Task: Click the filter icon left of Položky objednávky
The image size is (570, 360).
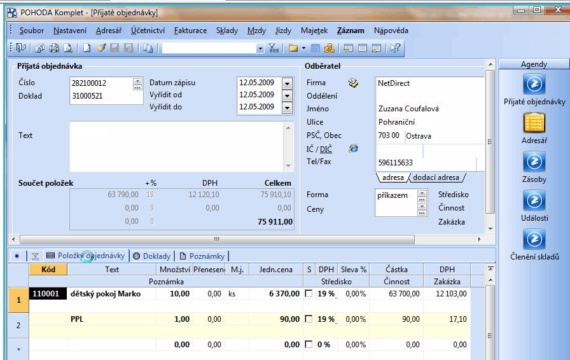Action: point(35,256)
